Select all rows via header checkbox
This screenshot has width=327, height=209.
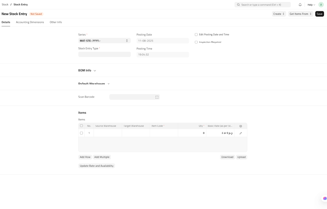pyautogui.click(x=81, y=126)
